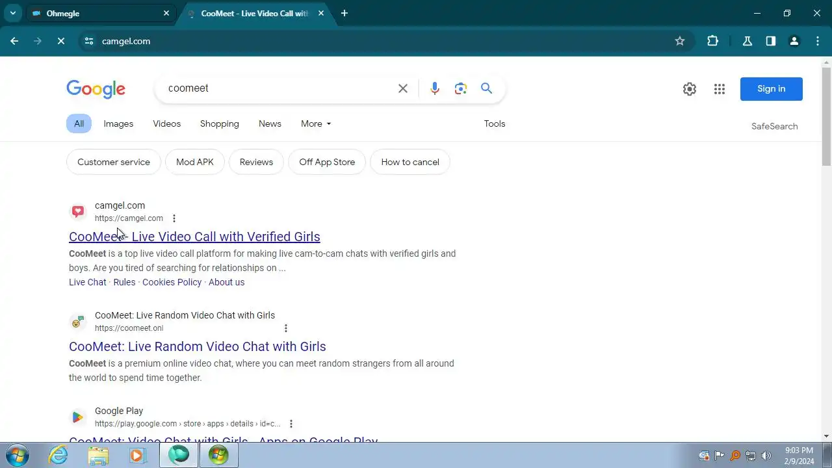Screen dimensions: 832x468
Task: Open search Tools options
Action: point(495,123)
